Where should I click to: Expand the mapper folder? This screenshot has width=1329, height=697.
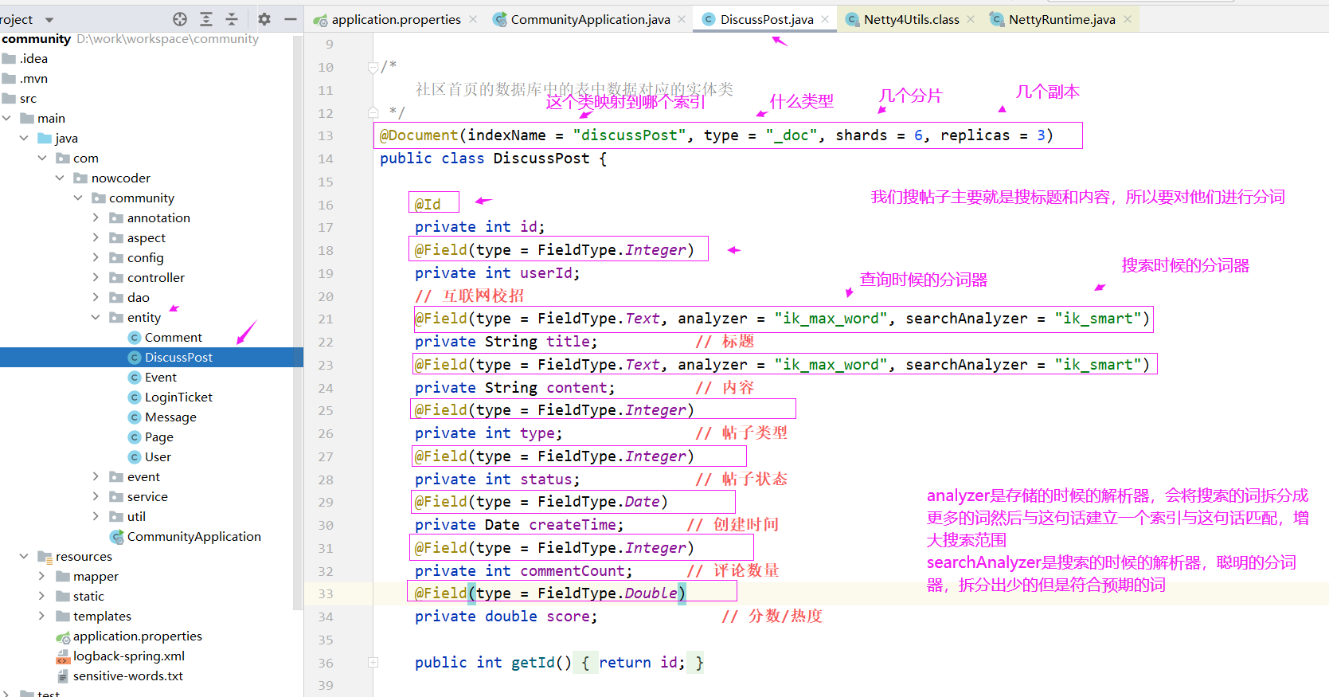pyautogui.click(x=42, y=576)
